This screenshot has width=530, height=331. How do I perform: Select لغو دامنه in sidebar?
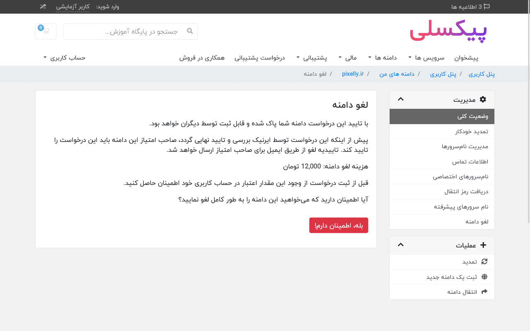pyautogui.click(x=442, y=222)
